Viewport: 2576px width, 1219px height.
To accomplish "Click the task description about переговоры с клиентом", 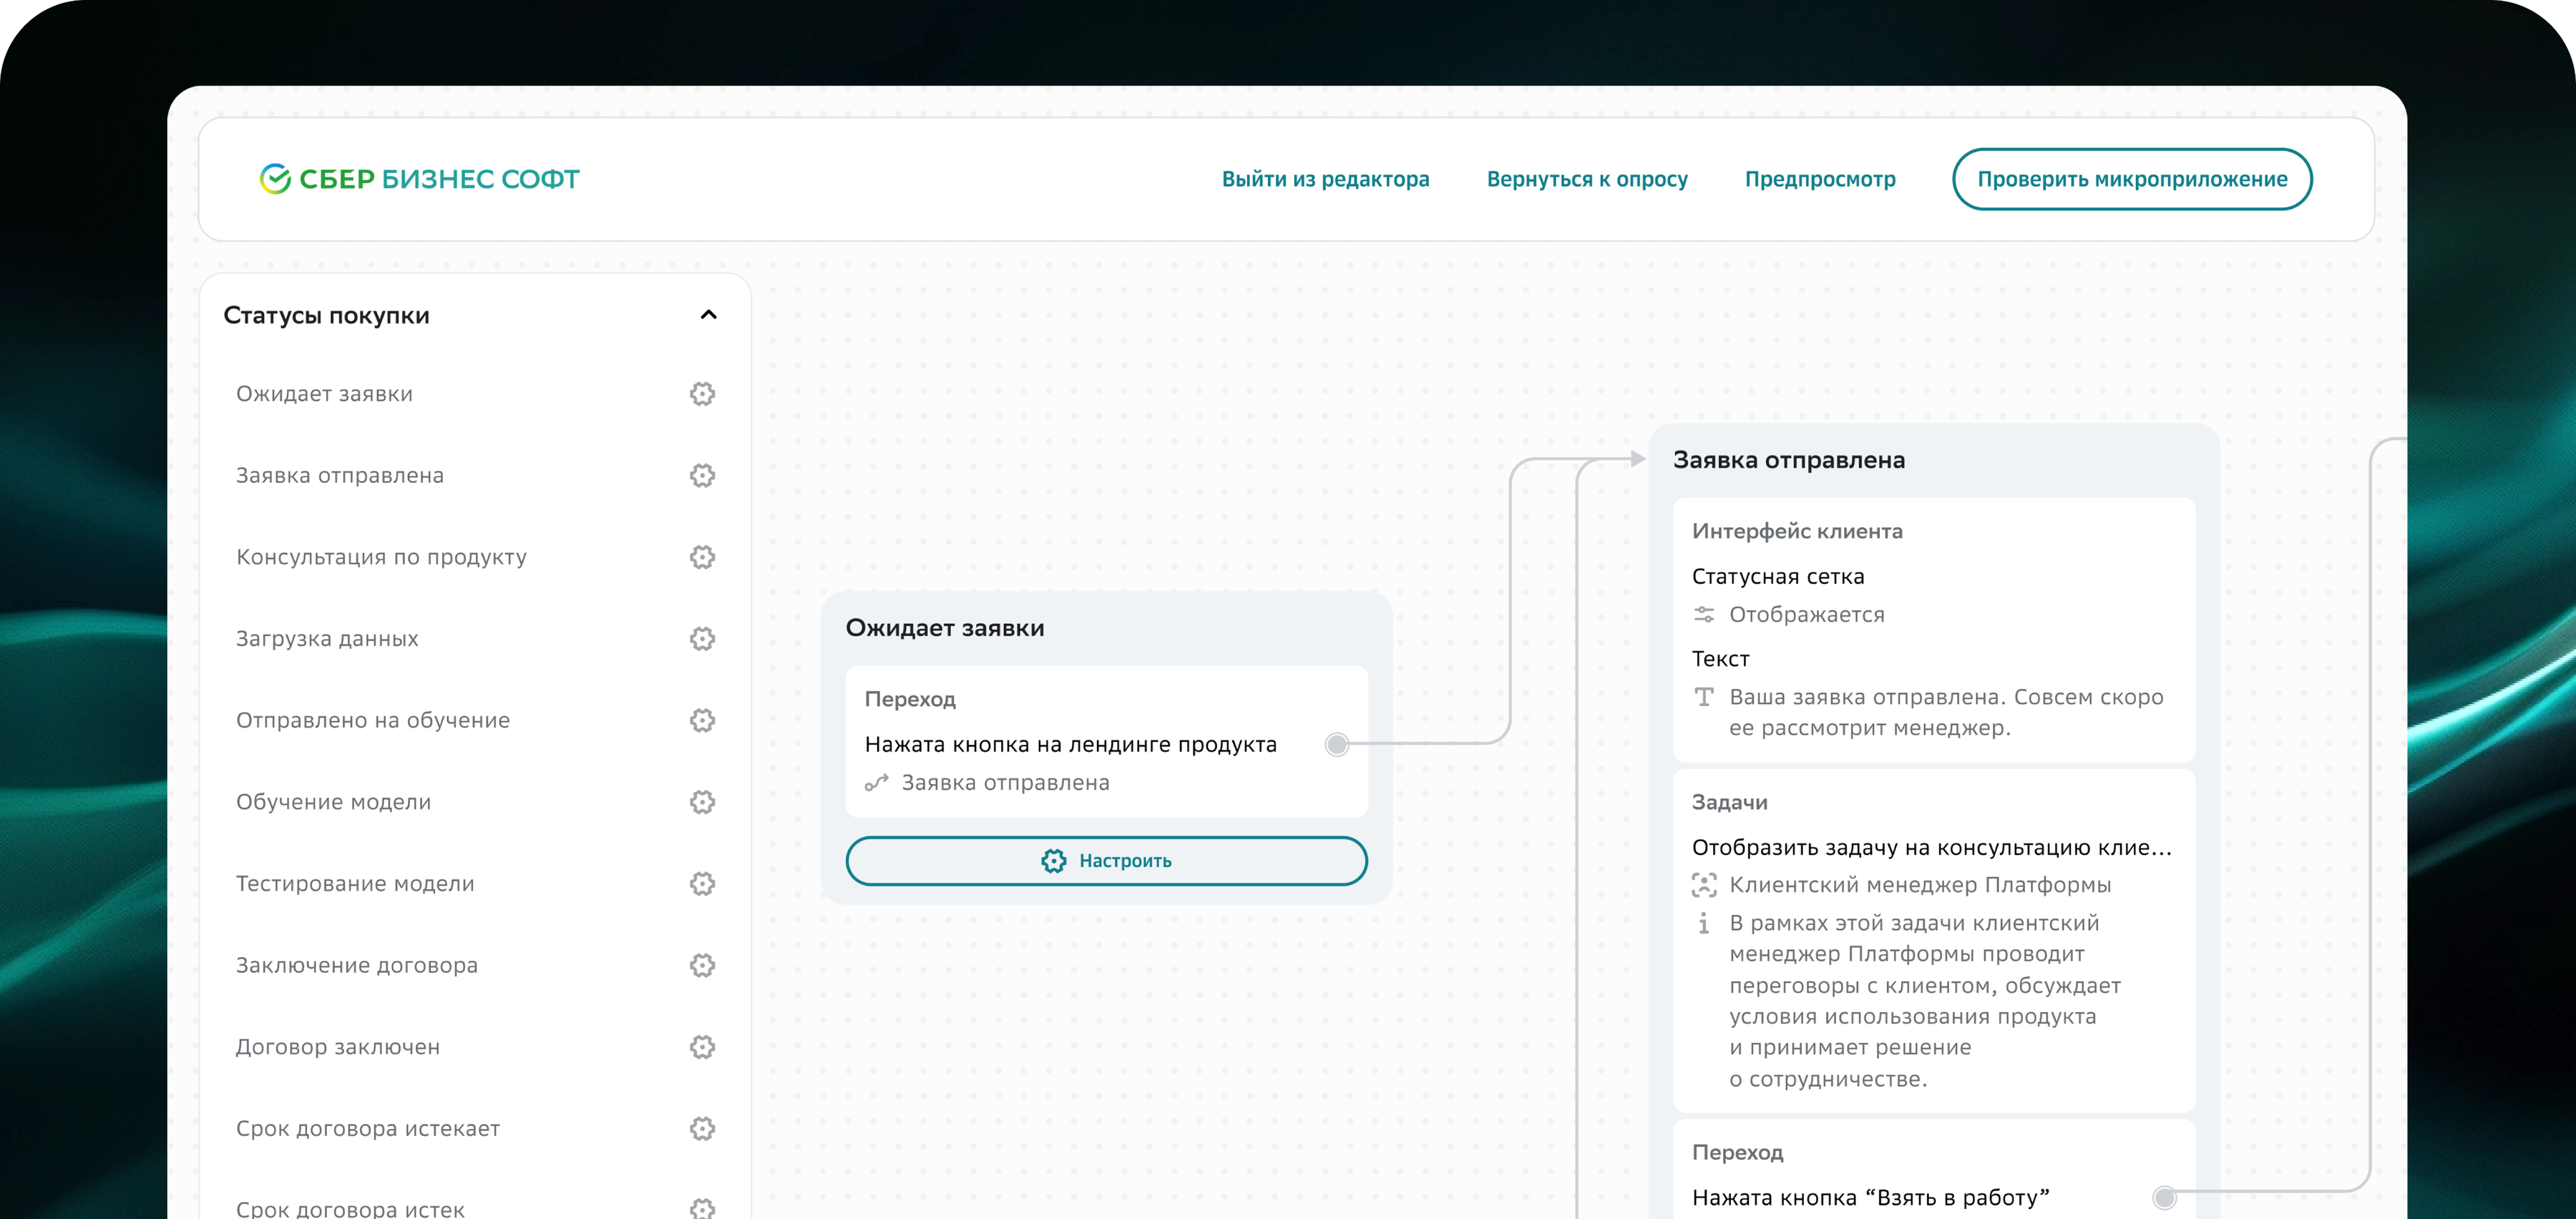I will pos(1925,1001).
